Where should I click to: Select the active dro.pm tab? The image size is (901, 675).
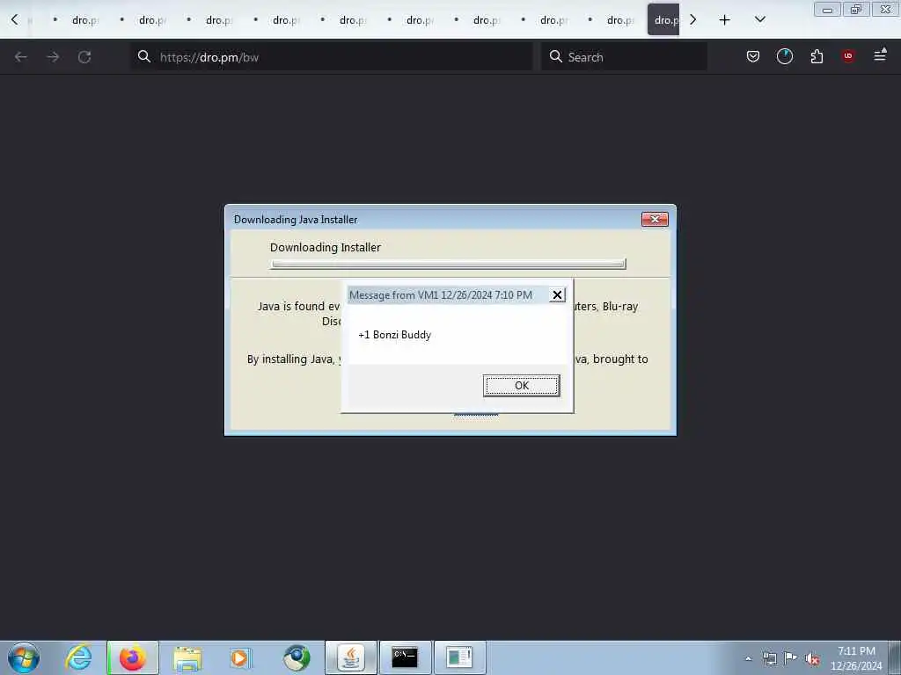[x=663, y=20]
